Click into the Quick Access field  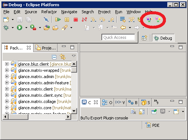118,37
